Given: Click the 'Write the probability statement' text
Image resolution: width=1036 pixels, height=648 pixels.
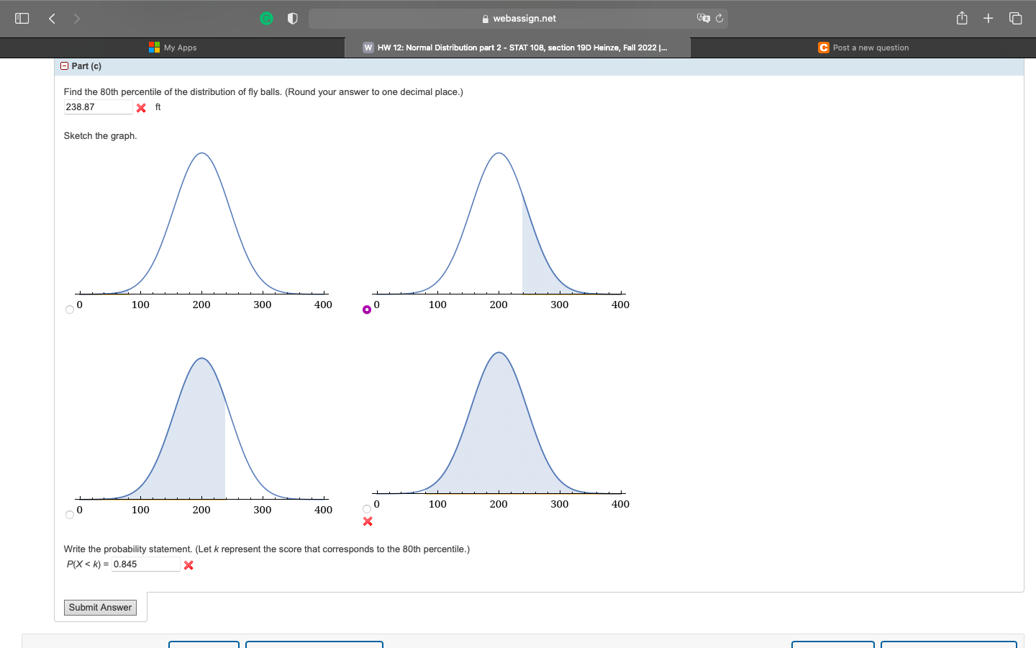Looking at the screenshot, I should click(x=267, y=549).
